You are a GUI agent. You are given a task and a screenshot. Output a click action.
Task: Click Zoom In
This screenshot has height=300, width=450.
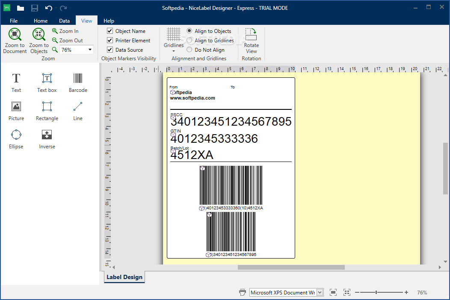click(x=65, y=31)
